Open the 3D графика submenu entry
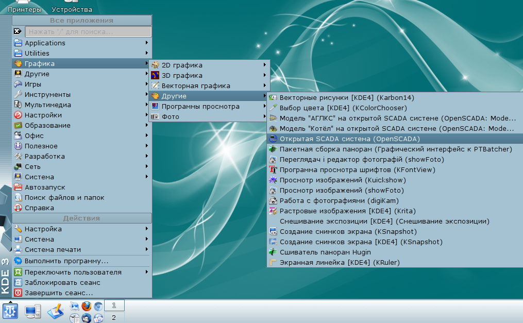The height and width of the screenshot is (323, 523). 209,75
